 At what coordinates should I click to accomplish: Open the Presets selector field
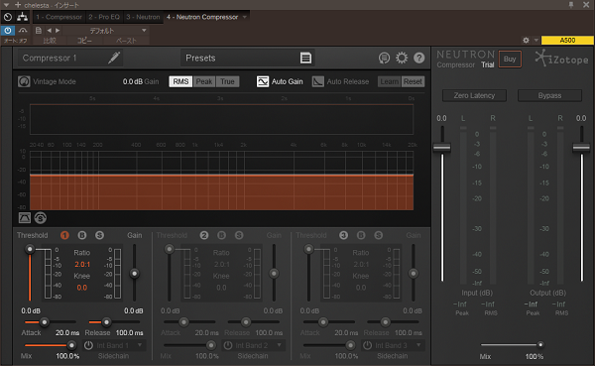[x=248, y=58]
